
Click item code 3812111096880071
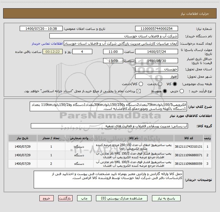point(189,155)
